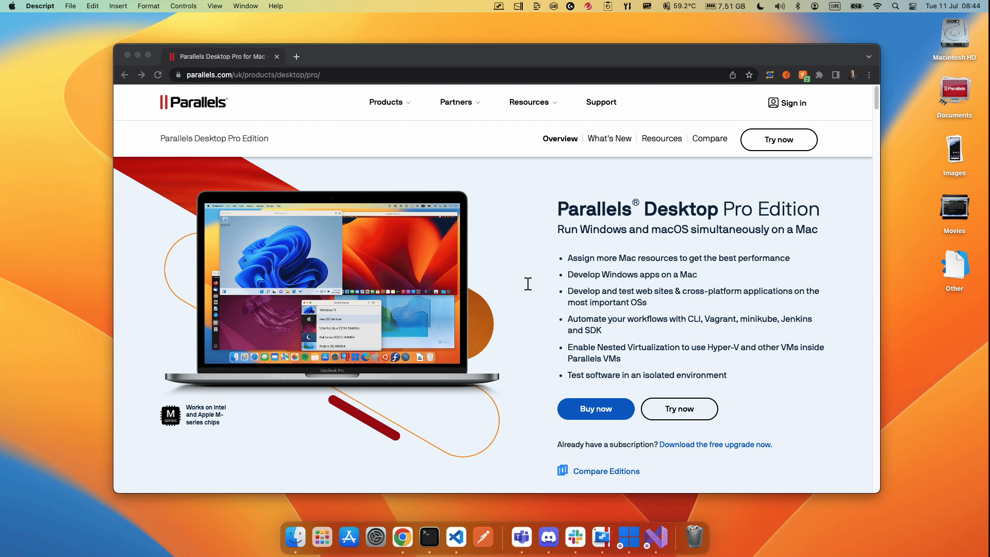Bookmark the page with the star icon
The height and width of the screenshot is (557, 990).
tap(749, 75)
